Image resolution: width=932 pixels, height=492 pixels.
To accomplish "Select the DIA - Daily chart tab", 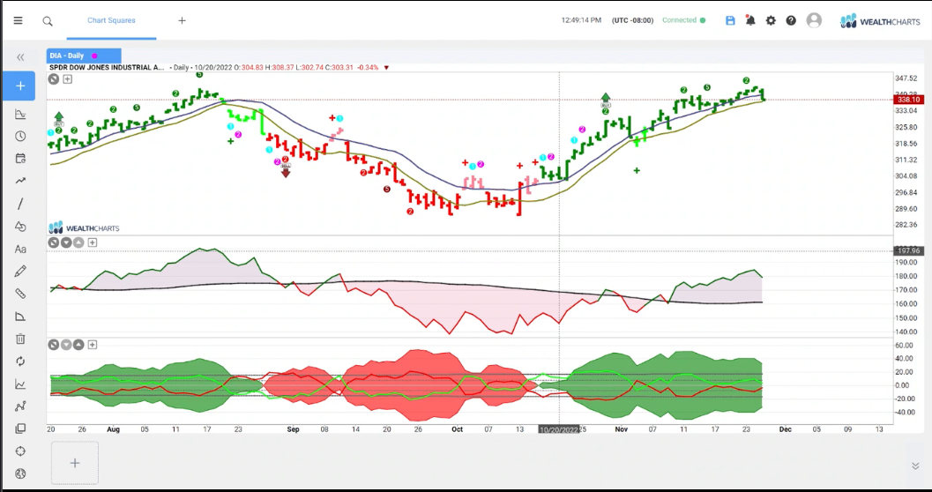I will coord(84,56).
